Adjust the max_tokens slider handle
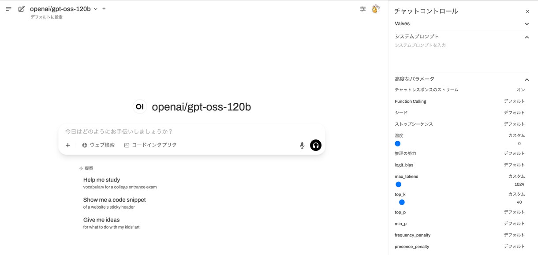538x255 pixels. point(398,184)
